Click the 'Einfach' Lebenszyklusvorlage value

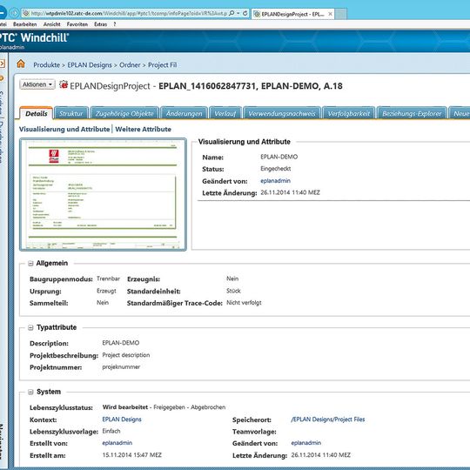(111, 431)
